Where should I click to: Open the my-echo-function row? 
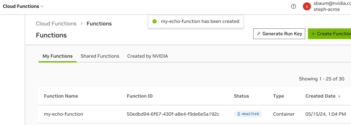[x=63, y=114]
